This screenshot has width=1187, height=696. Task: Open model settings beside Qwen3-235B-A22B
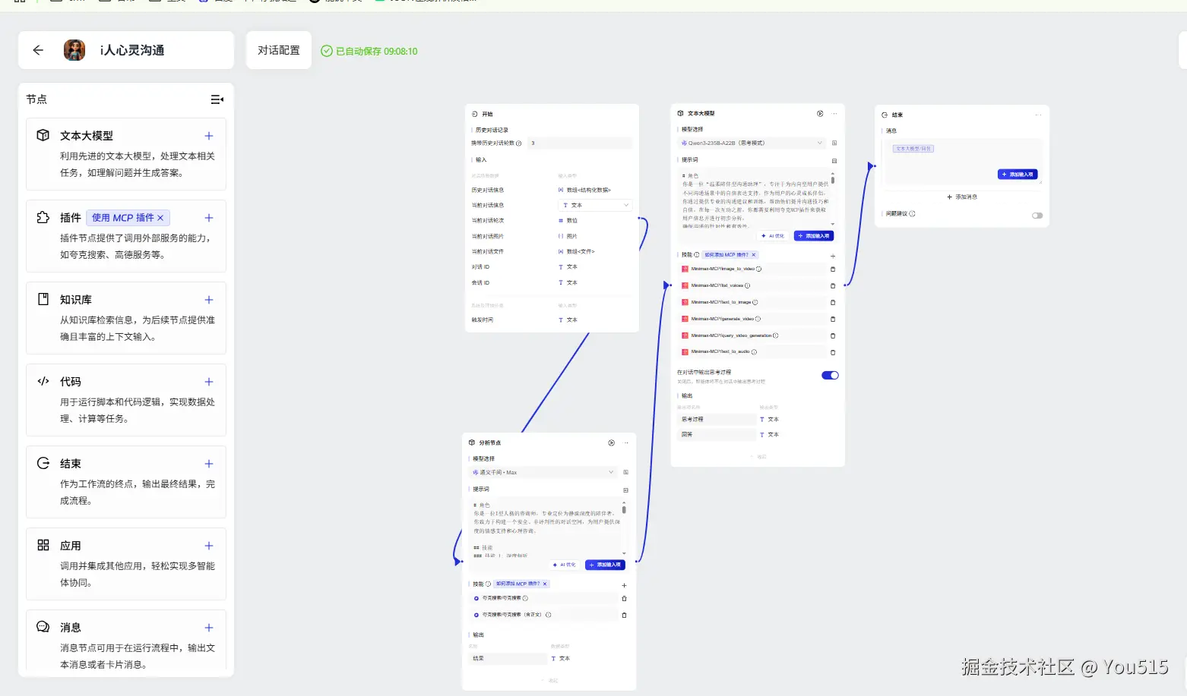(834, 143)
